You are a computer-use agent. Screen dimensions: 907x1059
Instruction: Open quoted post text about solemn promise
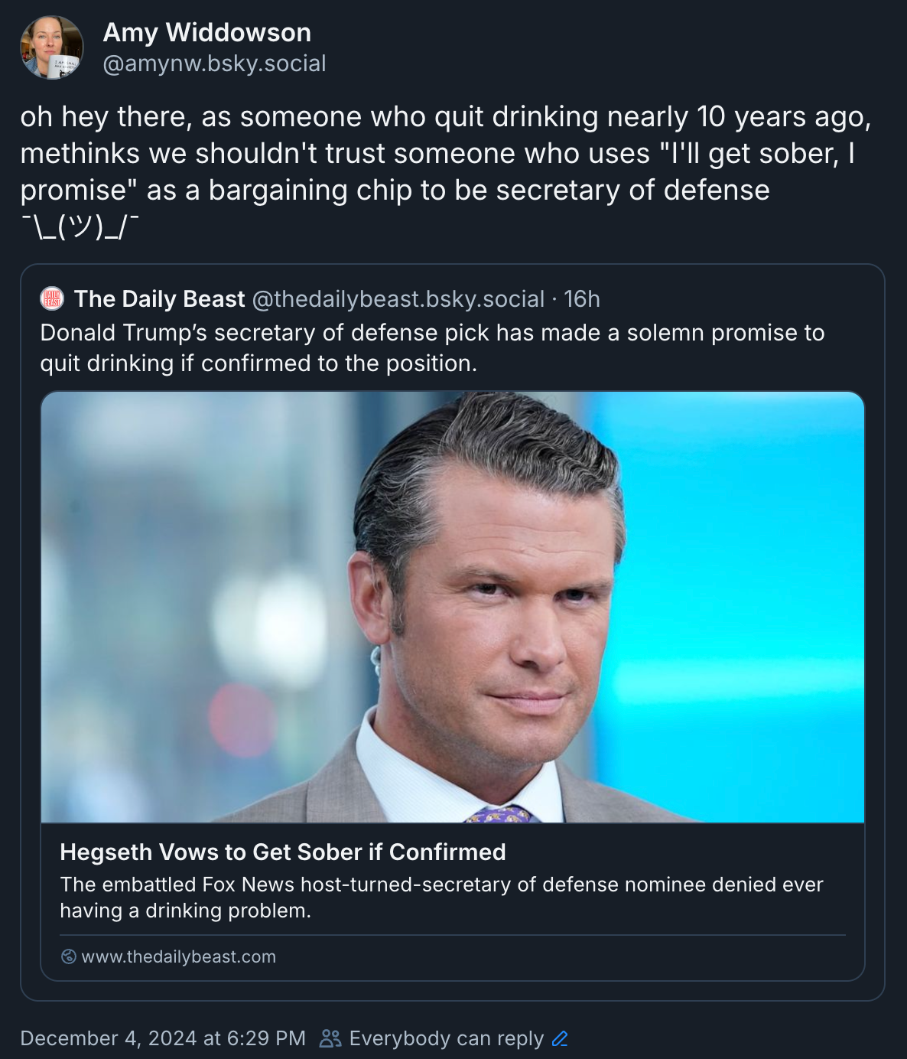coord(432,348)
